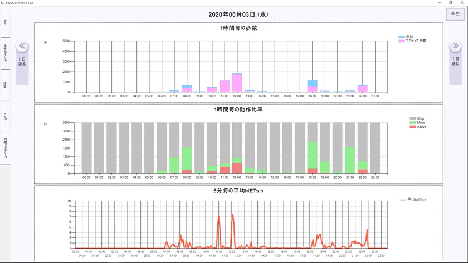Click the red Active legend swatch
Image resolution: width=468 pixels, height=263 pixels.
[x=413, y=127]
